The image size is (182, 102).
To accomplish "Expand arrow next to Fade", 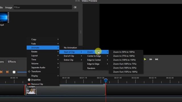I will 58,44.
